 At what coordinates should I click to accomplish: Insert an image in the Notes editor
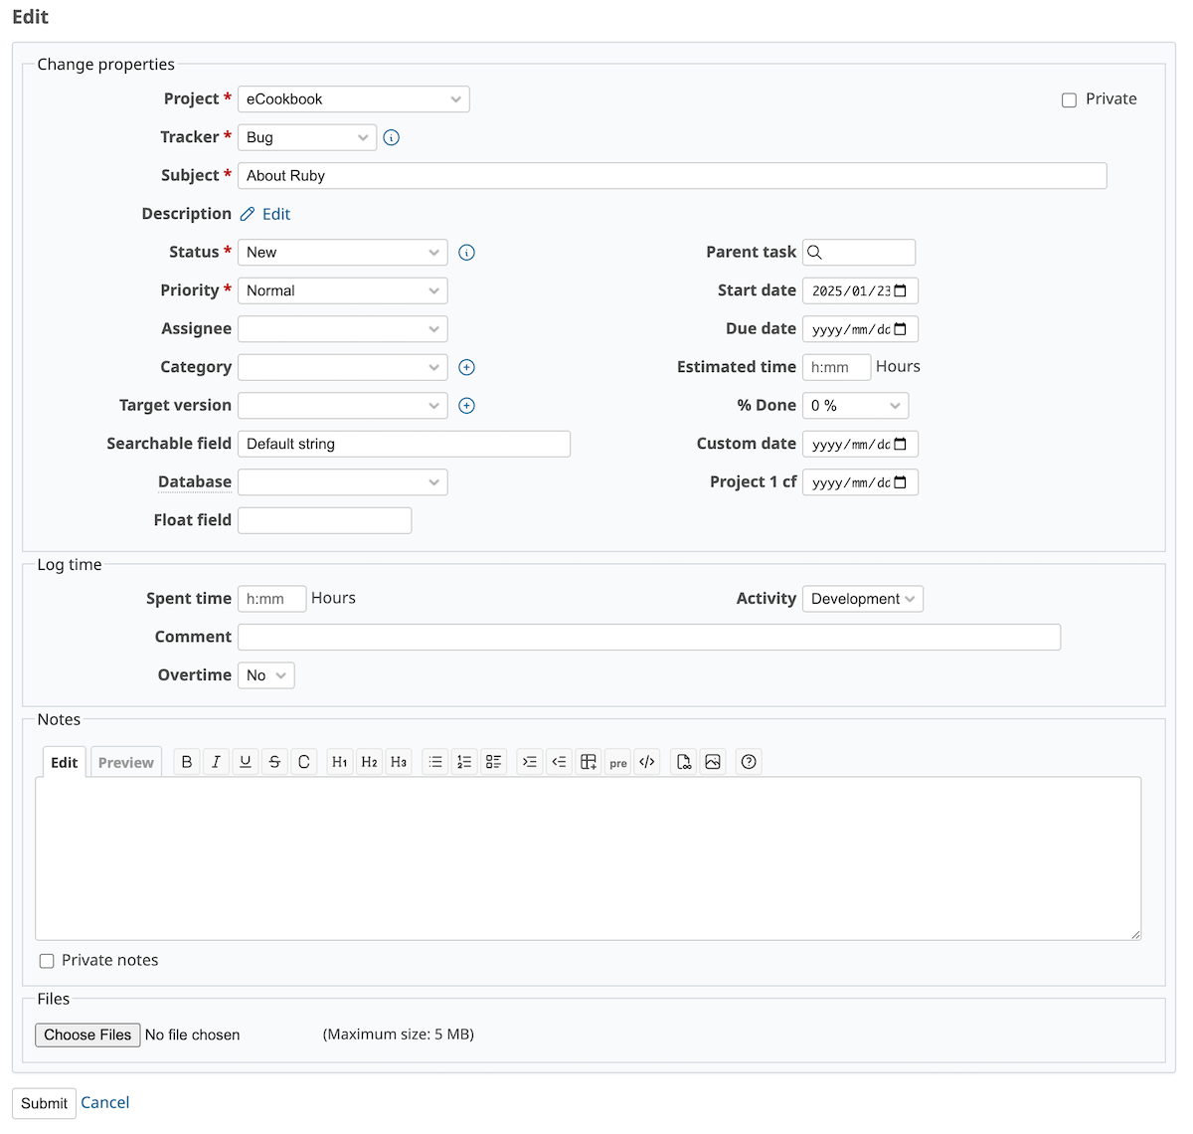point(713,761)
